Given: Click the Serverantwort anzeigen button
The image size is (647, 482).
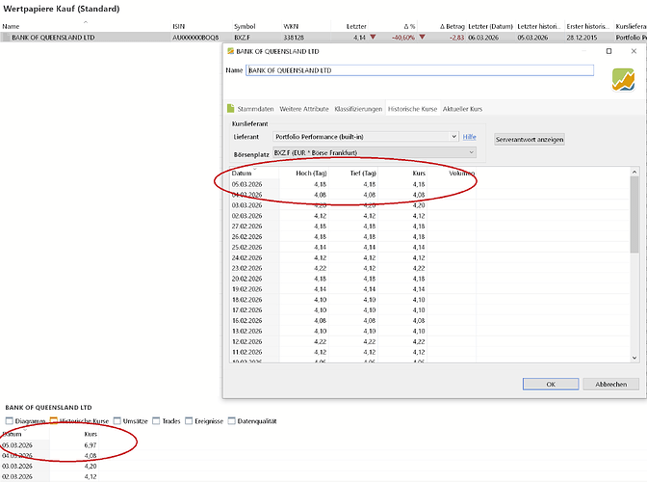Looking at the screenshot, I should click(530, 140).
